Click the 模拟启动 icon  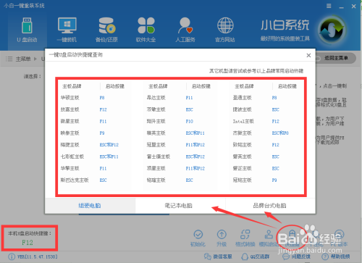pyautogui.click(x=269, y=234)
